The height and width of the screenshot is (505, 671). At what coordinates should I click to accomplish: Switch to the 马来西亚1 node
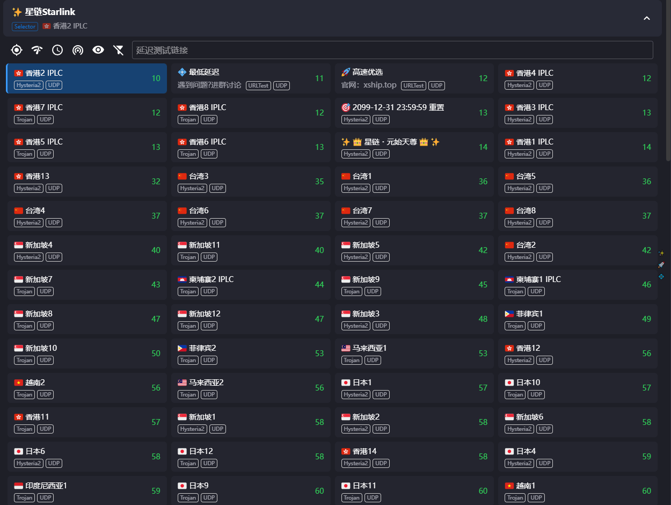414,353
